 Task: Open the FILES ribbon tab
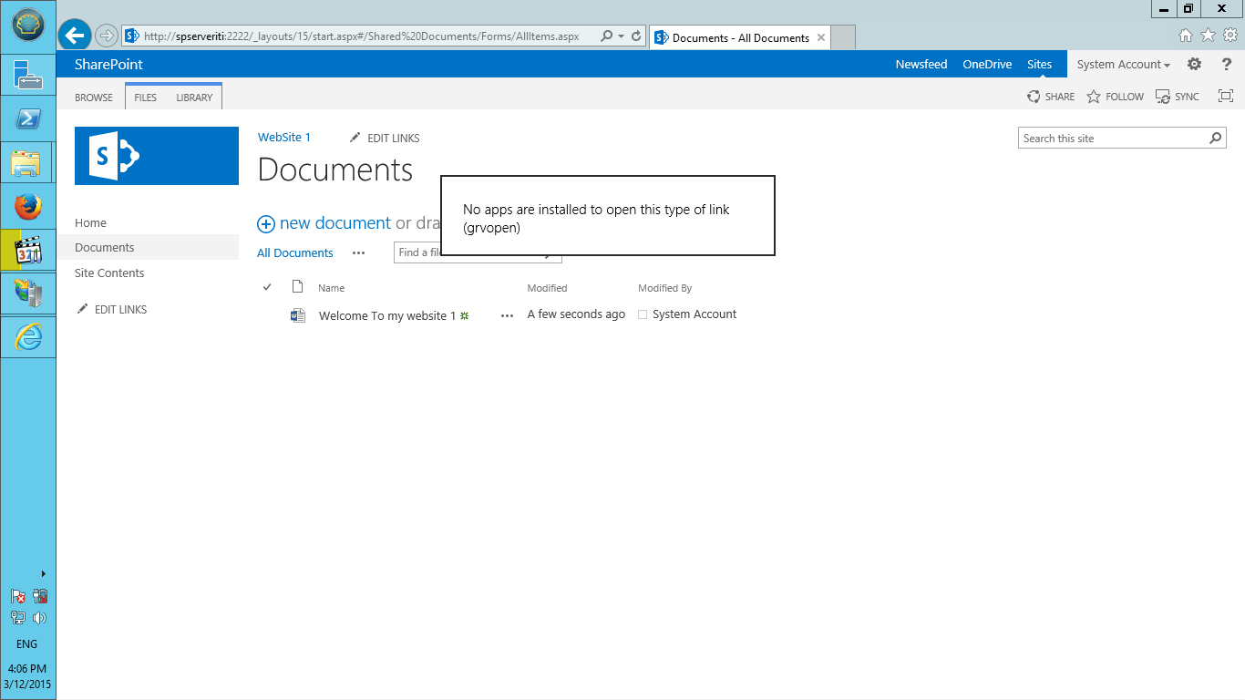[146, 98]
